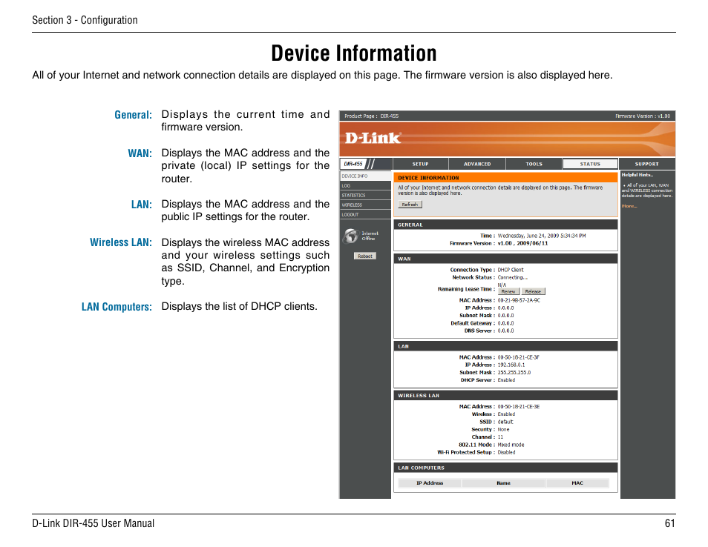Click the LAN IP address 192.168.0.1
The image size is (708, 547).
coord(511,365)
